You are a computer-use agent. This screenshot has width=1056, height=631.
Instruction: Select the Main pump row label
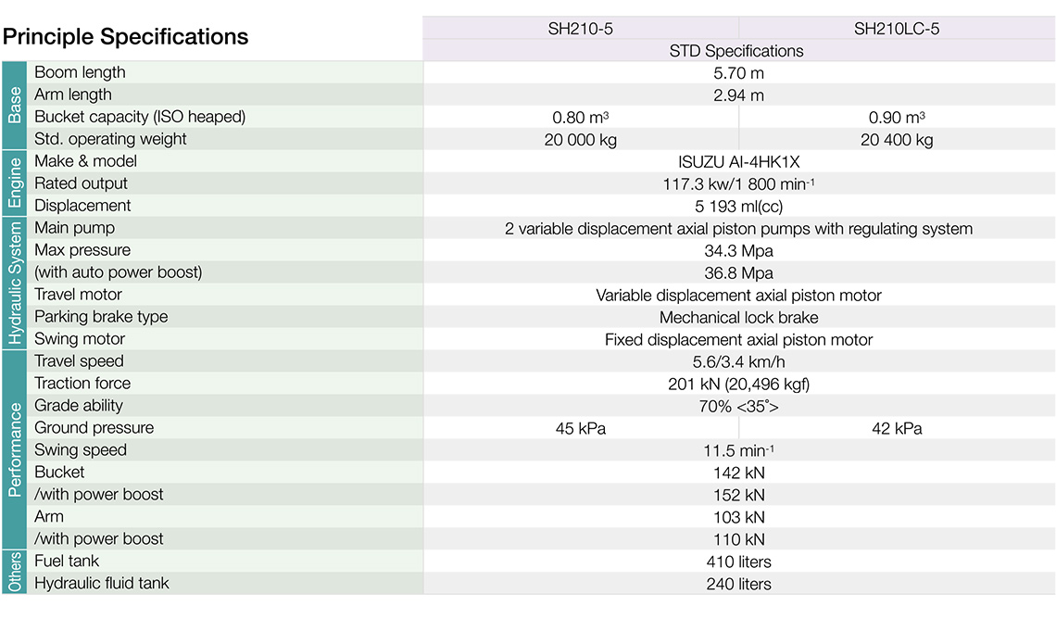[x=74, y=228]
